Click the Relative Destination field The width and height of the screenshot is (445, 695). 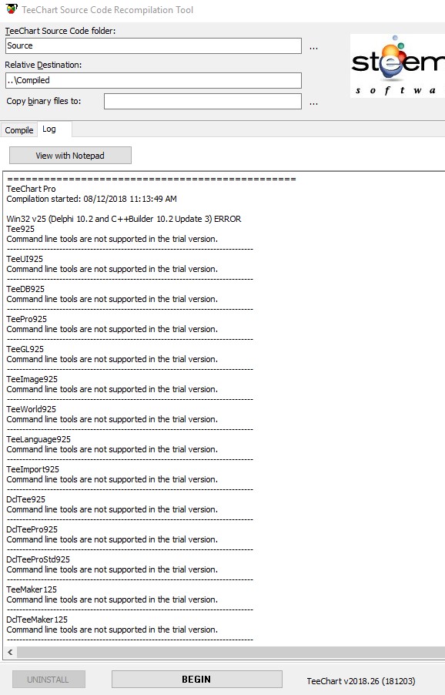(x=153, y=80)
